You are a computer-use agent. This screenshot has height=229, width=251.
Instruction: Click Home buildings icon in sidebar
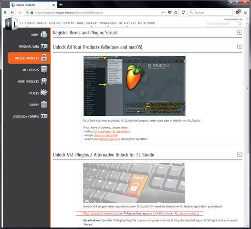tap(44, 34)
